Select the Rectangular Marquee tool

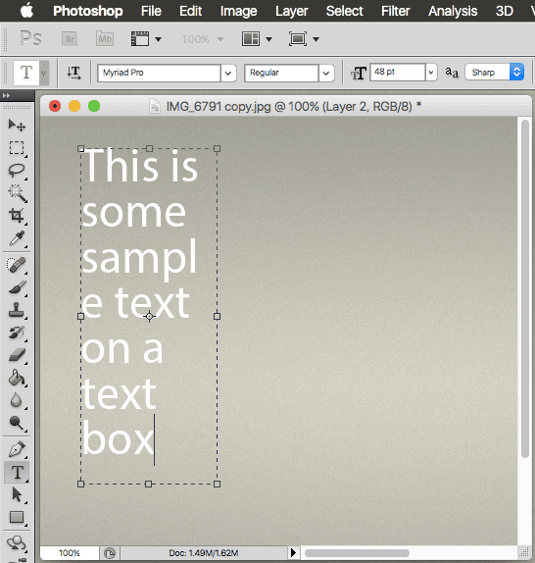pos(17,147)
